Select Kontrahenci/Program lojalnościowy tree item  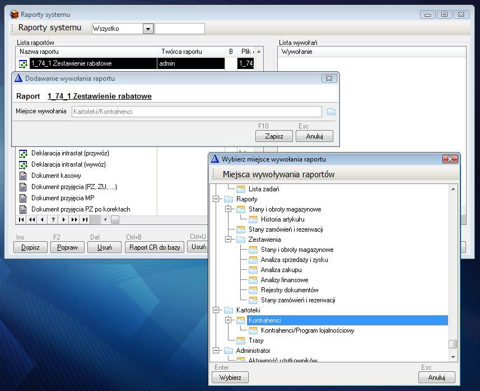(x=307, y=330)
